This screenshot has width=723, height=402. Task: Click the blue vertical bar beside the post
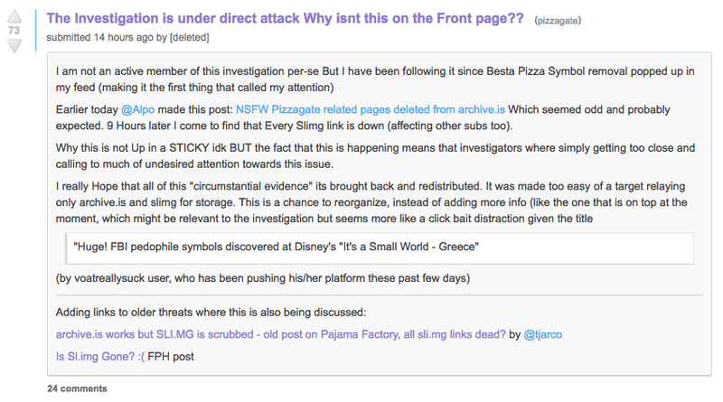tap(35, 31)
